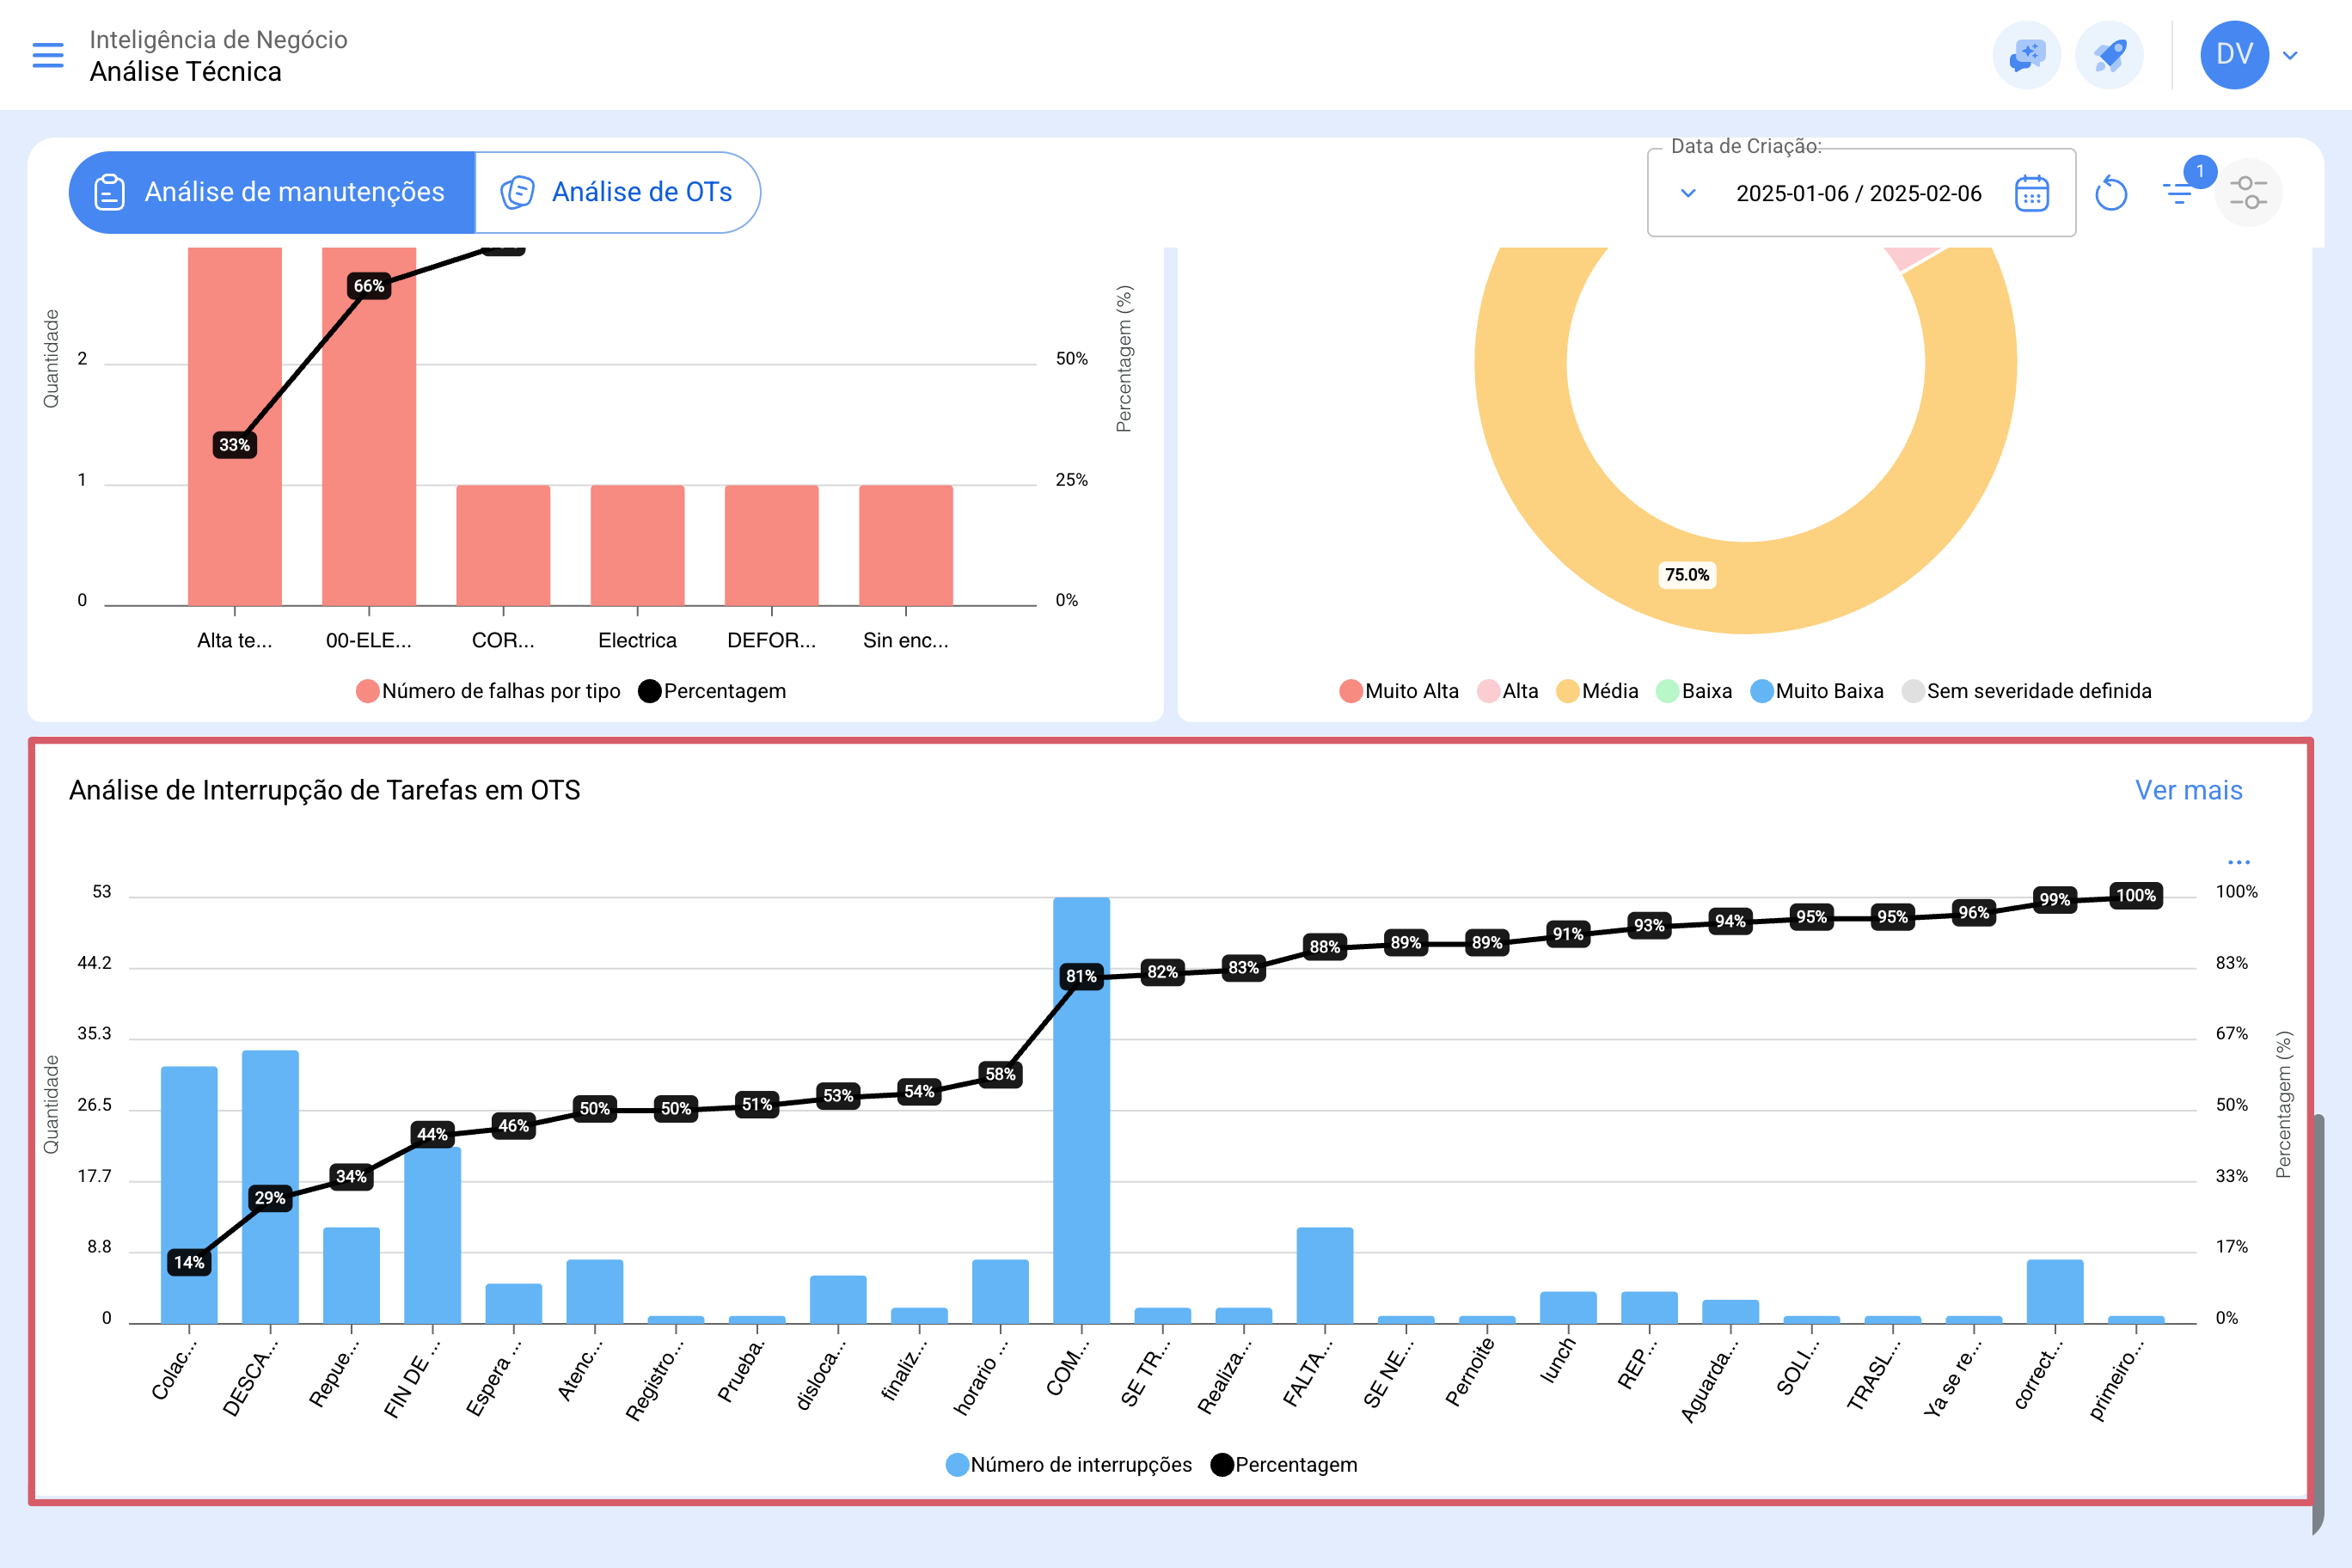Toggle Média severity legend item
Image resolution: width=2352 pixels, height=1568 pixels.
pyautogui.click(x=1597, y=691)
